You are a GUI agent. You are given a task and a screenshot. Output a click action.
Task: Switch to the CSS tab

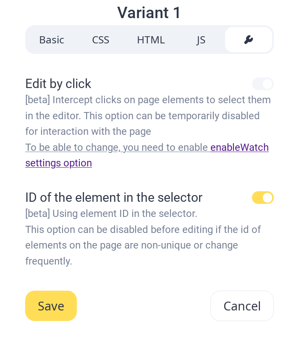point(101,40)
